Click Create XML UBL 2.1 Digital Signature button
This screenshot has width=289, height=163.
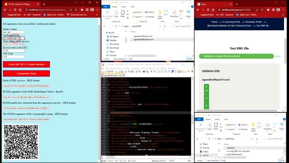tap(26, 64)
